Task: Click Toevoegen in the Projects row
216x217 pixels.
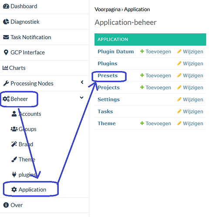Action: [x=155, y=87]
